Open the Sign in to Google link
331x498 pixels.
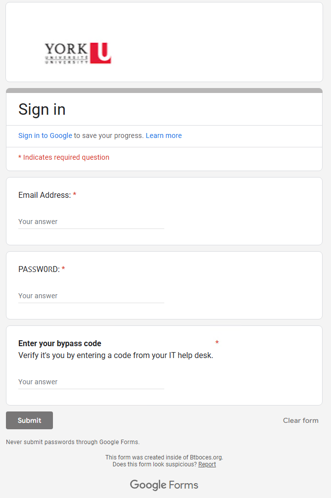tap(45, 136)
